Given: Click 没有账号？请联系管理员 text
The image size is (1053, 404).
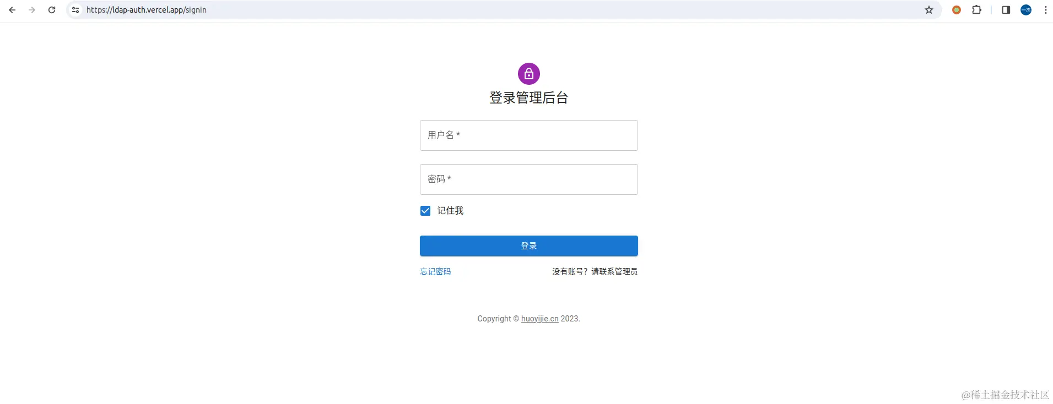Looking at the screenshot, I should [595, 271].
